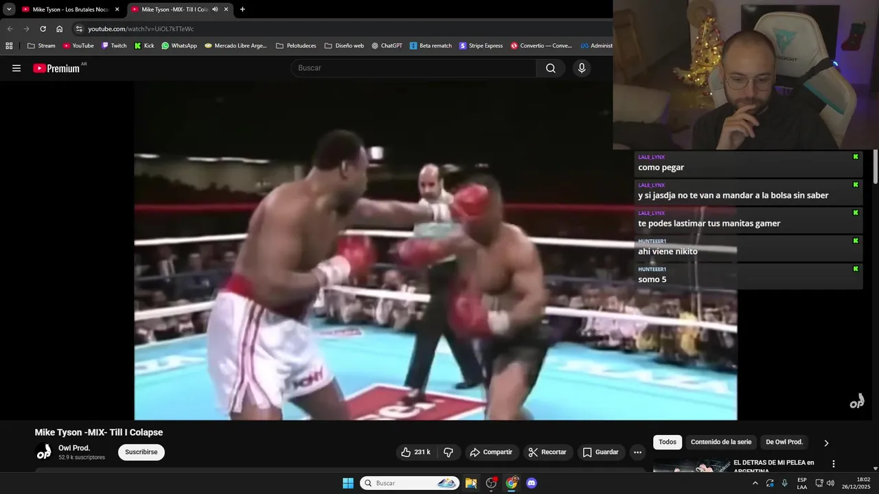Open more actions three-dot menu under video

(637, 452)
